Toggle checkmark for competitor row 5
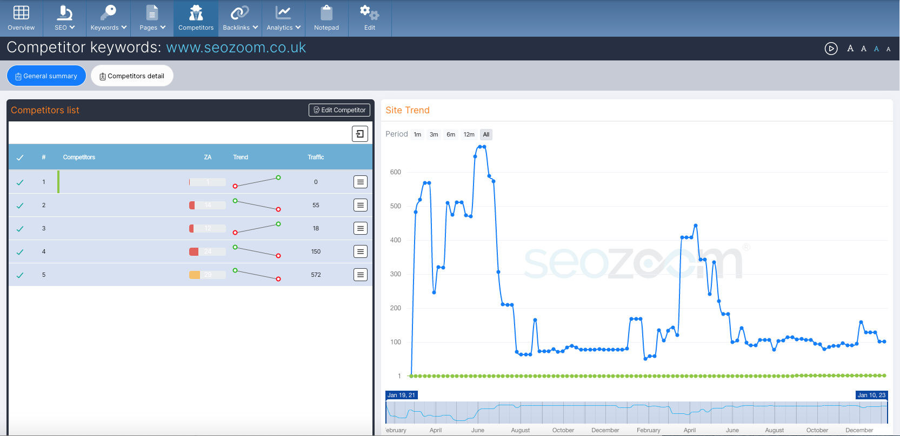Screen dimensions: 900x436 point(20,275)
